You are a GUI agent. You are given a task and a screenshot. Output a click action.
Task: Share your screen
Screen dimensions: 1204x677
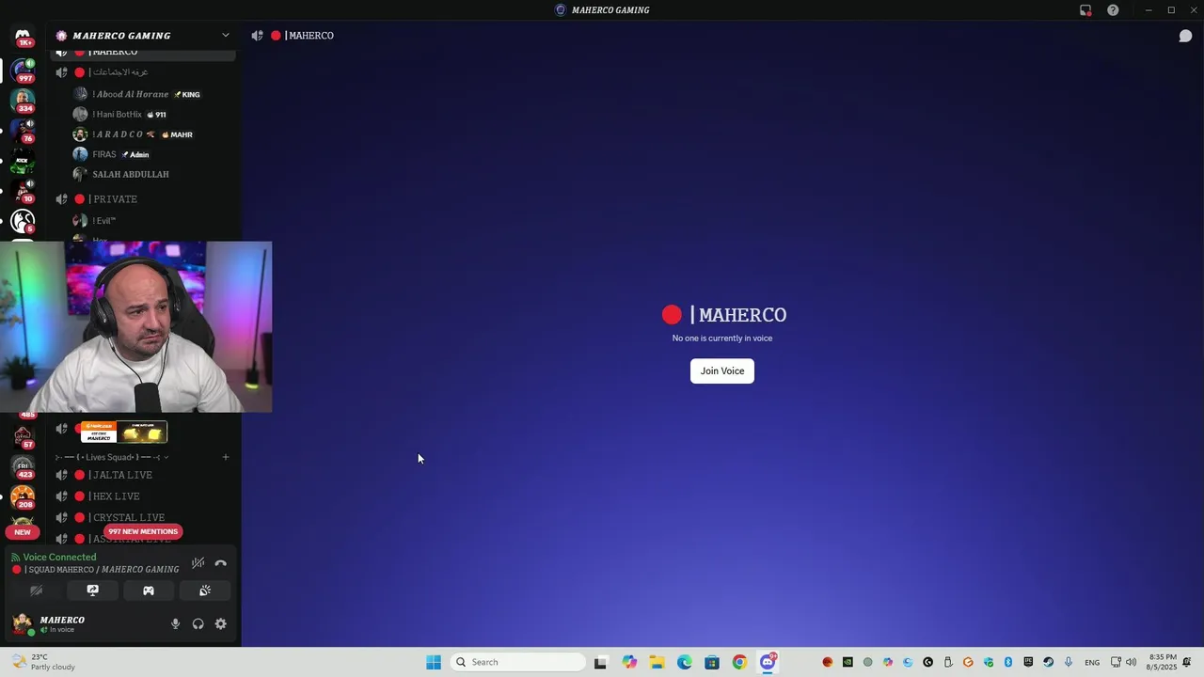(92, 590)
